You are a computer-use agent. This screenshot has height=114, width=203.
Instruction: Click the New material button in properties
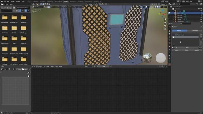pos(187,48)
